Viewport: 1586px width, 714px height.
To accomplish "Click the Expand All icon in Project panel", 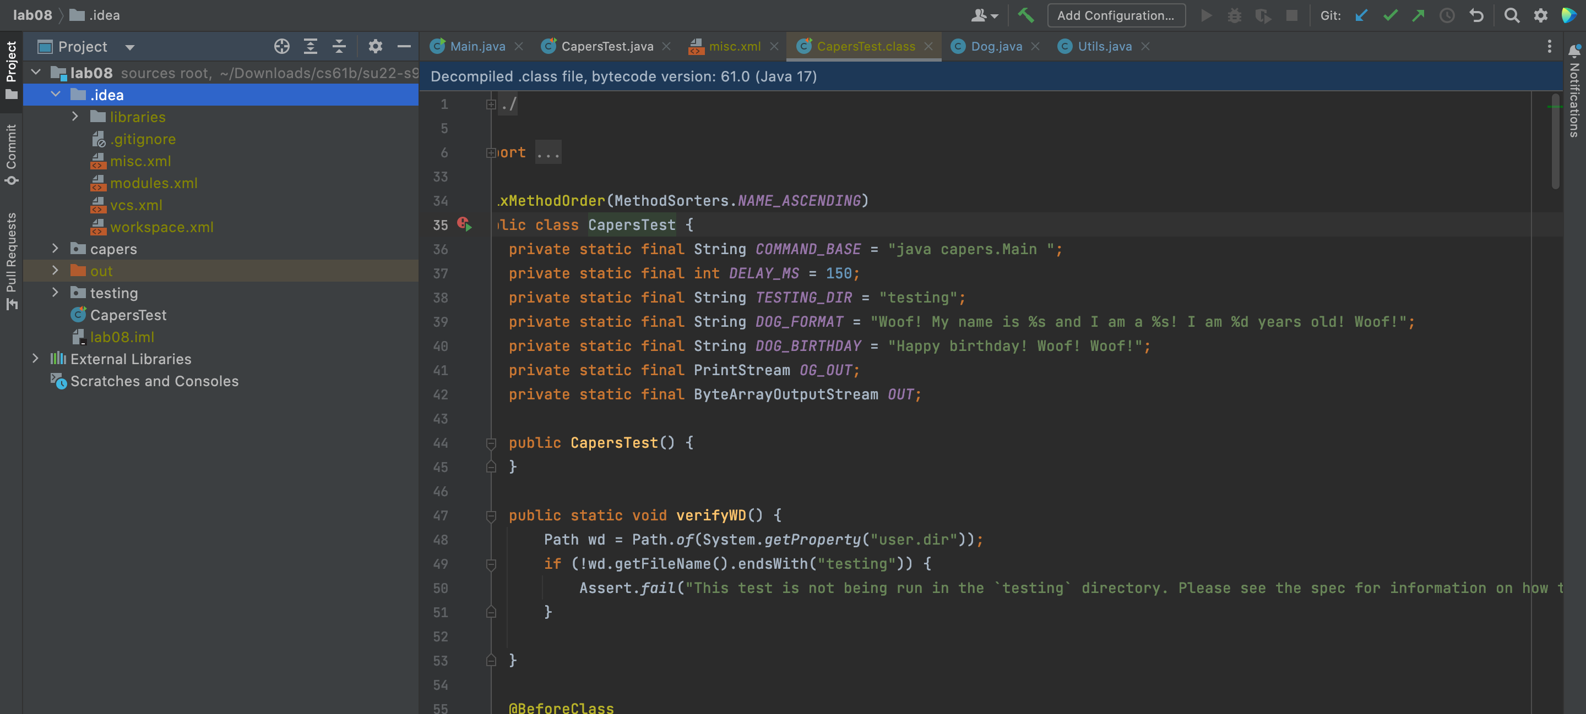I will [310, 47].
